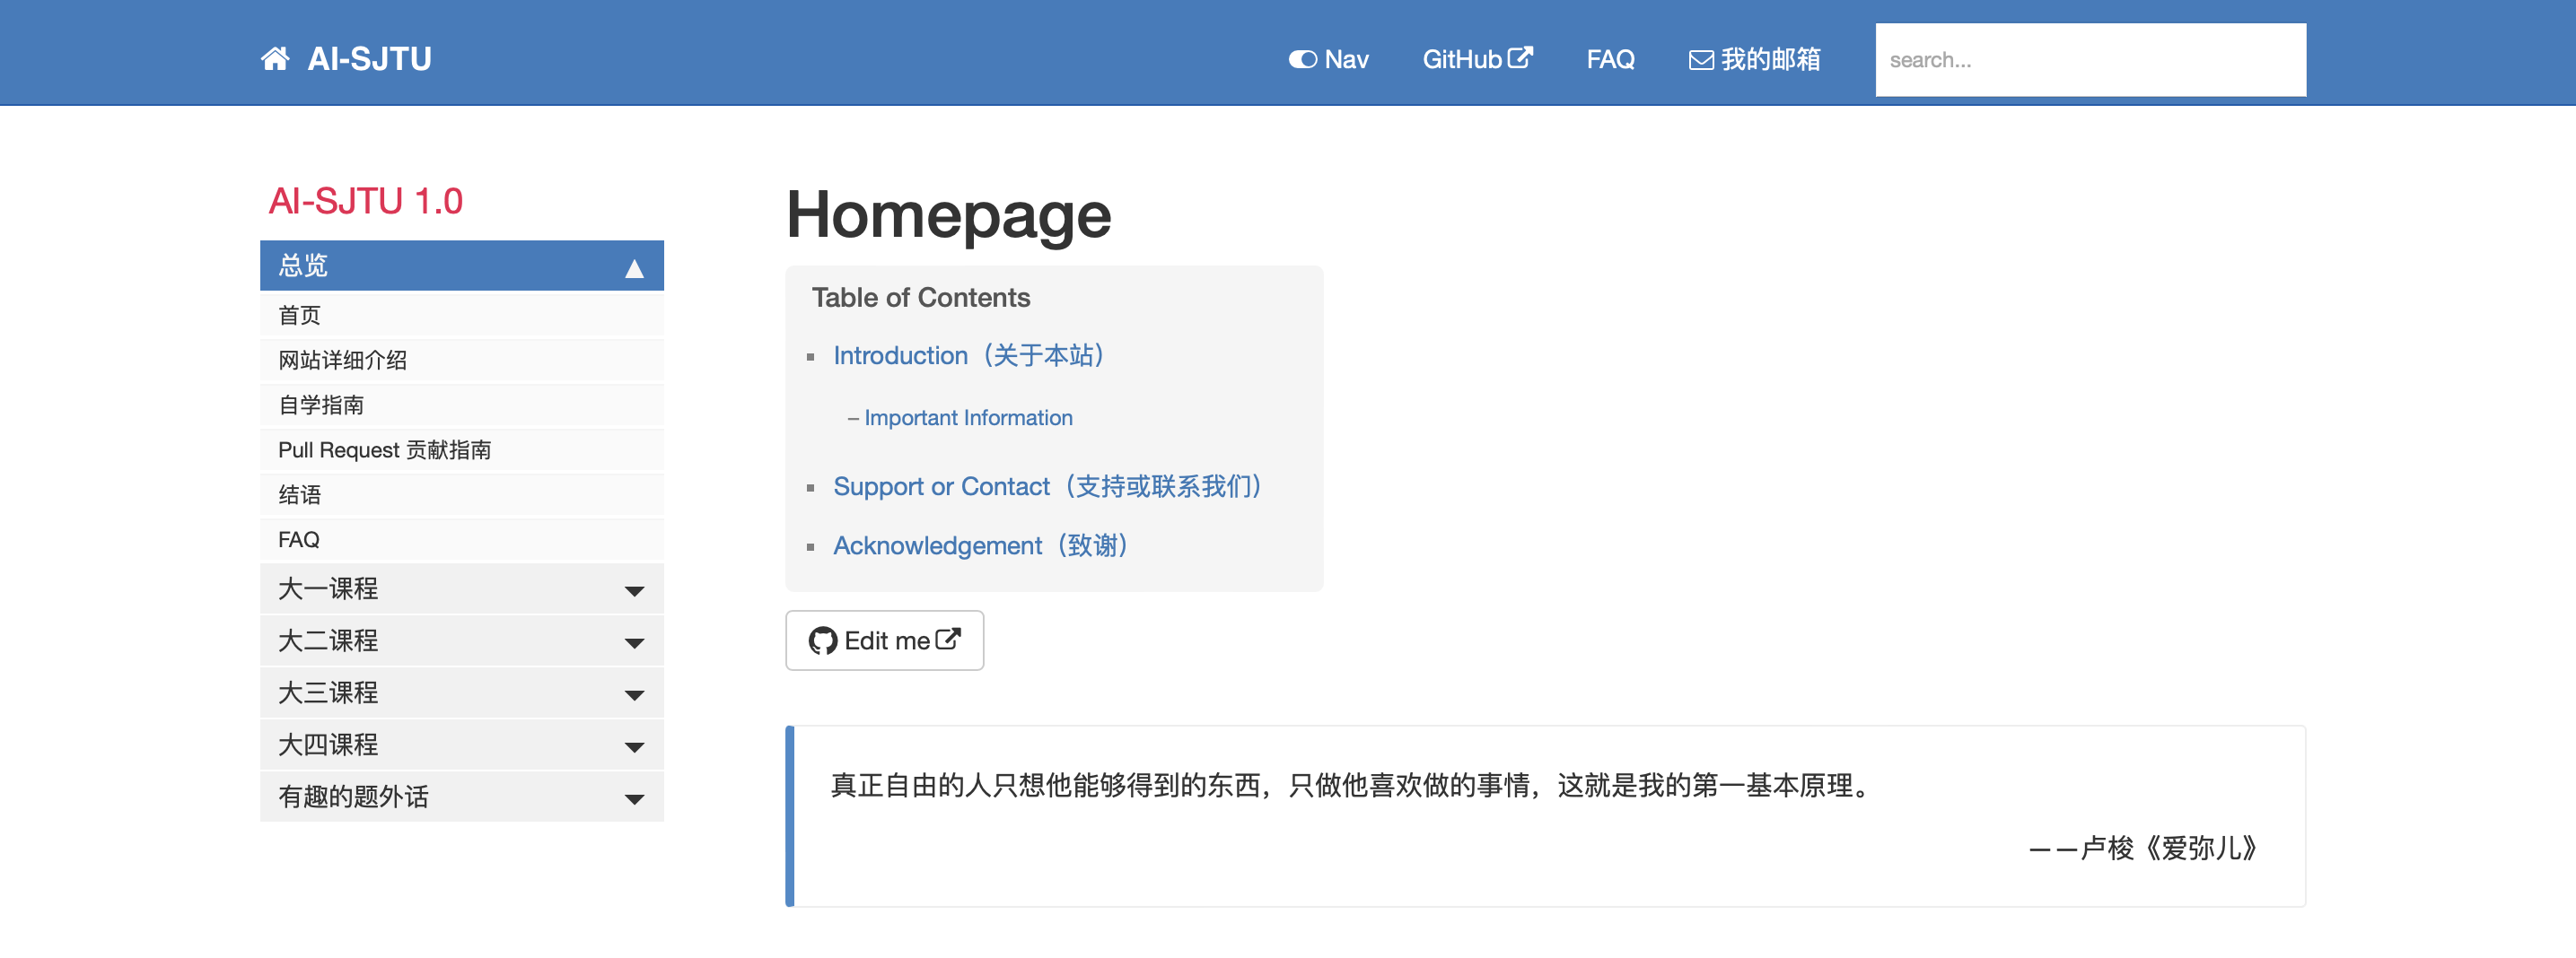The width and height of the screenshot is (2576, 958).
Task: Expand the 有趣的题外话 section
Action: tap(634, 798)
